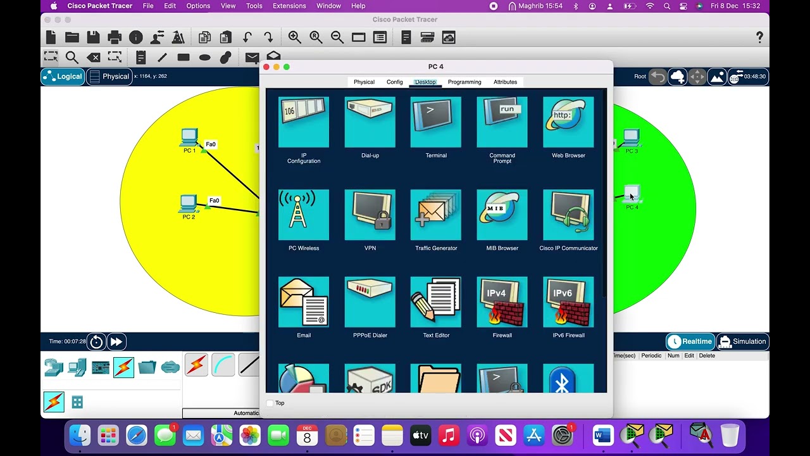Open the Config tab of PC 4

[394, 82]
